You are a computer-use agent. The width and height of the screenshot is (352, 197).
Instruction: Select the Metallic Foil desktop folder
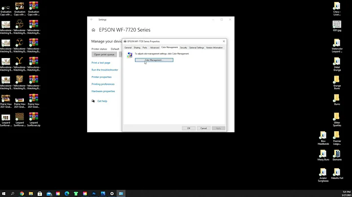pyautogui.click(x=337, y=174)
